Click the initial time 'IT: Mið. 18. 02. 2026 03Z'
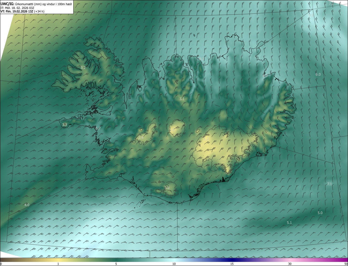Viewport: 348px width, 266px height. click(x=17, y=8)
